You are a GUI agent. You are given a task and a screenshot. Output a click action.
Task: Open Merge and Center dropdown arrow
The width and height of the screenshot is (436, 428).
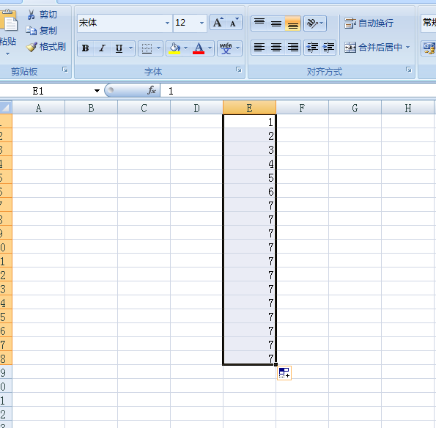click(x=407, y=48)
